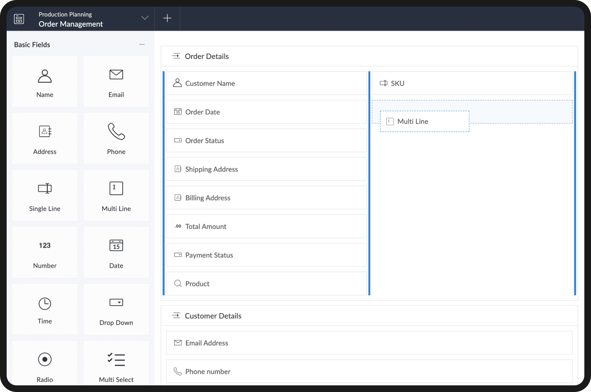The height and width of the screenshot is (392, 591).
Task: Add a new form with plus button
Action: [x=167, y=18]
